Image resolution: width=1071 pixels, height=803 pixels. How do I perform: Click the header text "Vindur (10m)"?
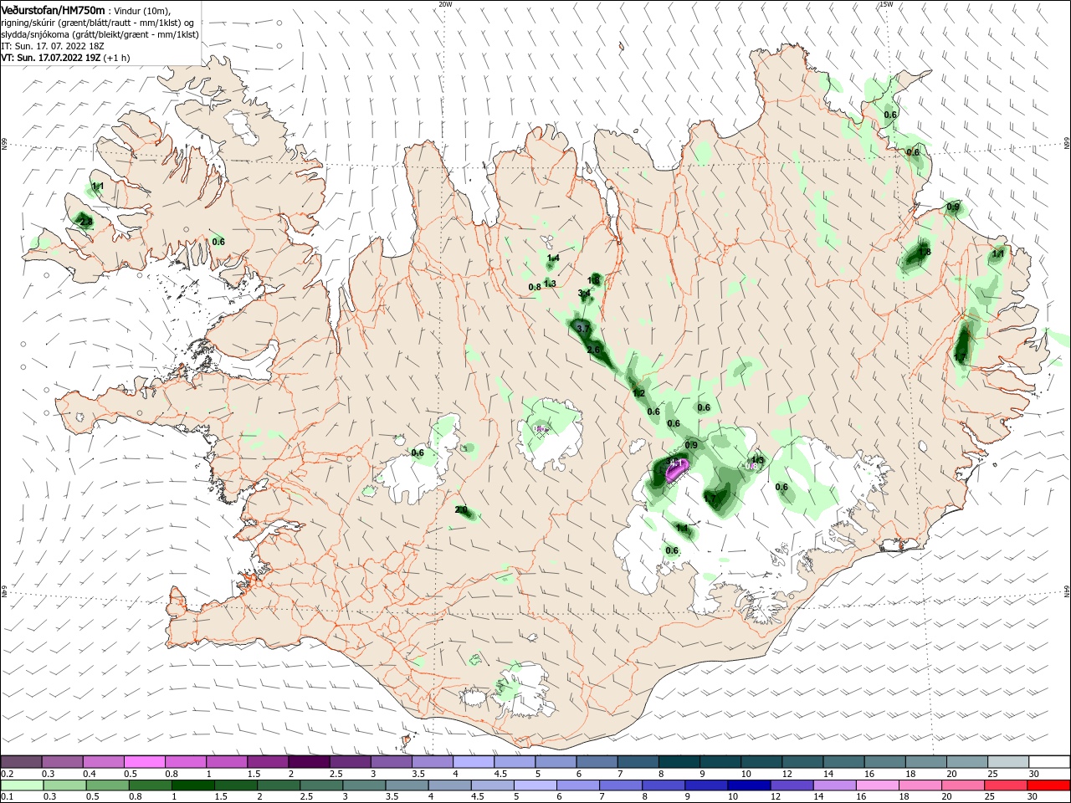pos(141,11)
